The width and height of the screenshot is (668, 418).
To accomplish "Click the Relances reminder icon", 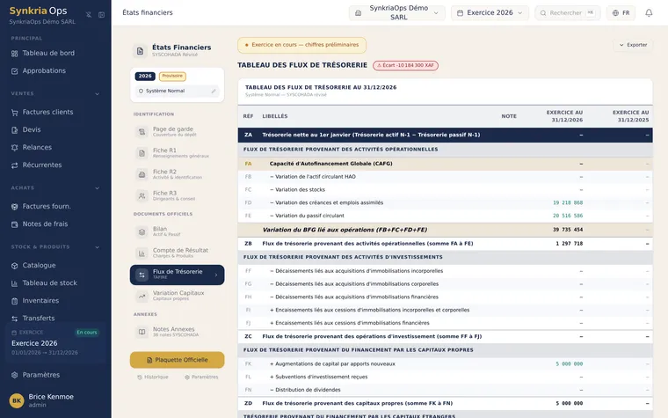I will [14, 148].
